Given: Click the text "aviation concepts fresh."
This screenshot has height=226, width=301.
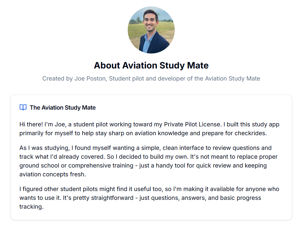Looking at the screenshot, I should (x=53, y=174).
